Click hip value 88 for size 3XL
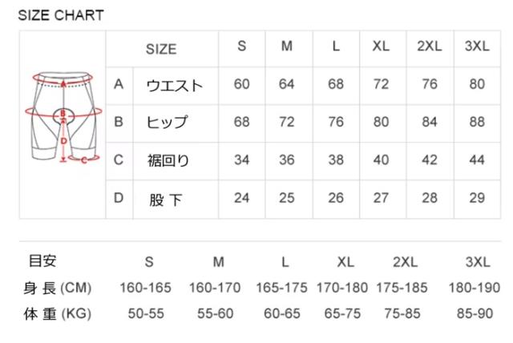513x343 pixels. point(477,122)
